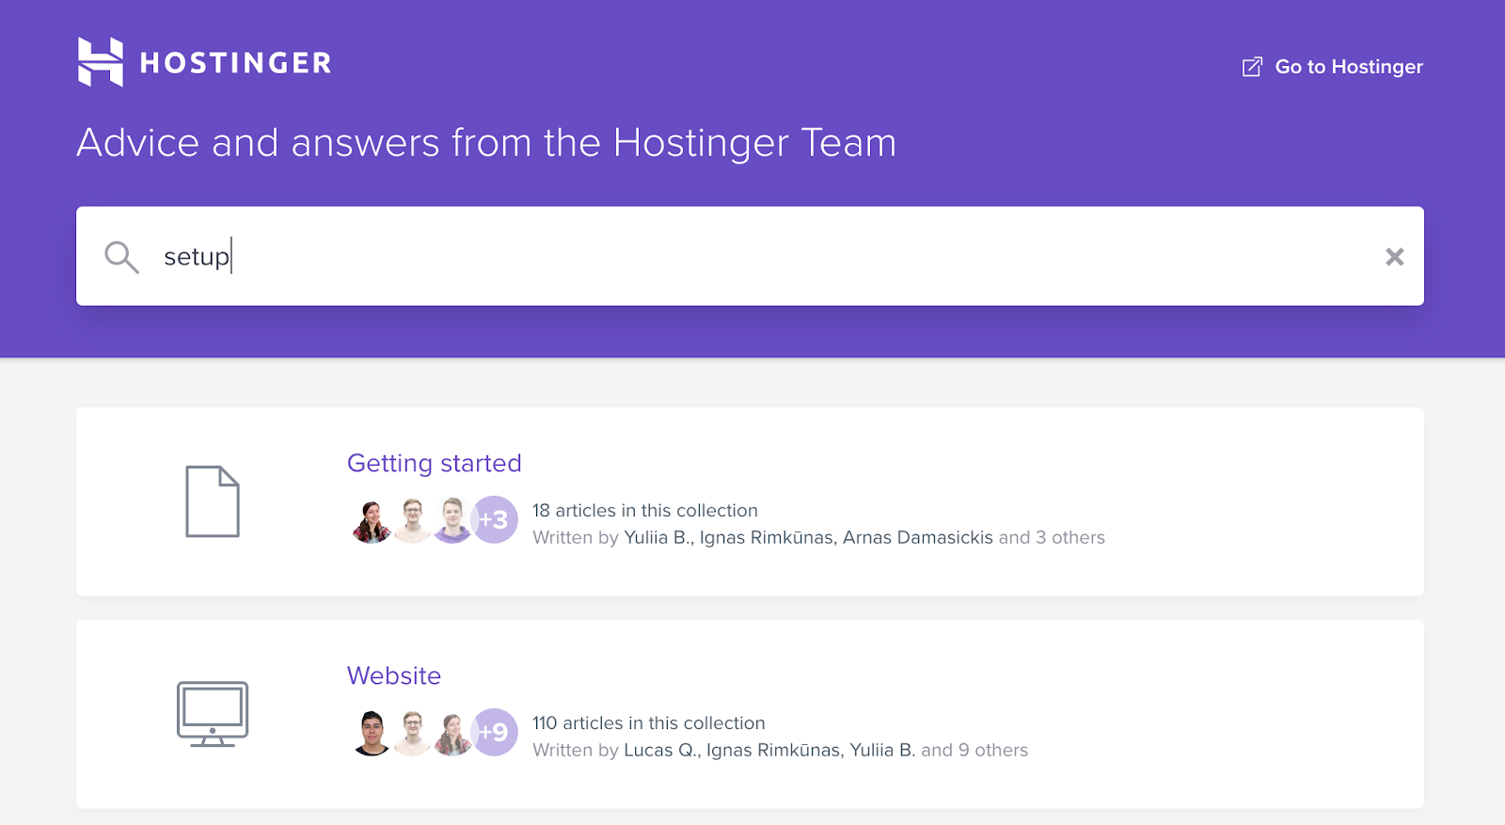Click the second avatar in Getting started

(x=412, y=520)
